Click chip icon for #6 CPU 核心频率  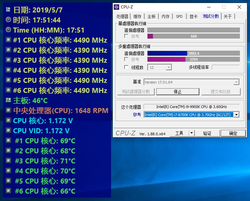[x=8, y=90]
